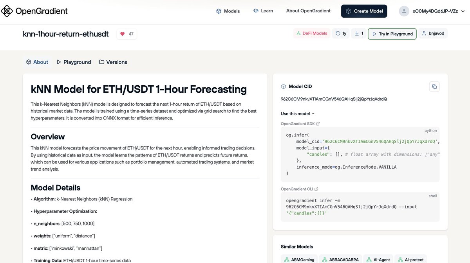The image size is (470, 263).
Task: Click the Create Model button
Action: [364, 11]
